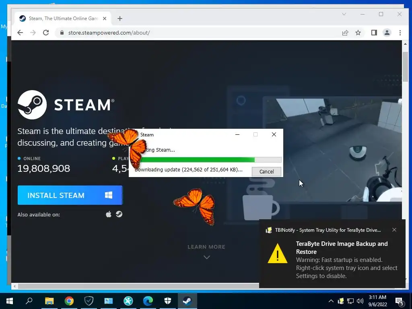The image size is (412, 309).
Task: Select the Steam, The Ultimate Online Game tab
Action: (63, 19)
